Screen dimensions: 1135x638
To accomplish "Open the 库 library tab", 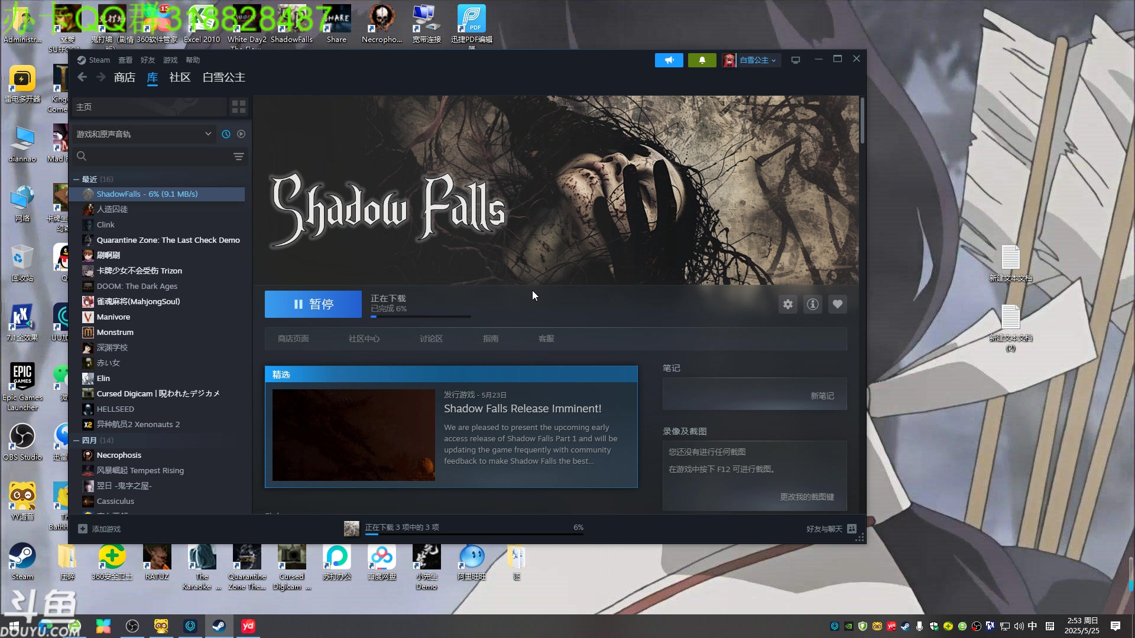I will (x=153, y=77).
